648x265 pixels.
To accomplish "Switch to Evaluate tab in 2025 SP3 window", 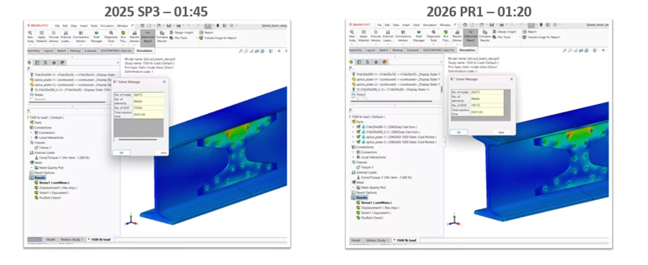I will [x=90, y=50].
